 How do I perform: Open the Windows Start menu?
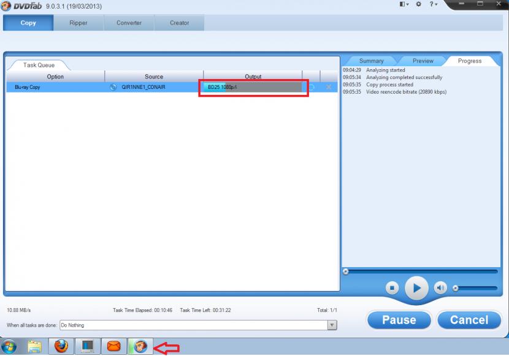(9, 347)
